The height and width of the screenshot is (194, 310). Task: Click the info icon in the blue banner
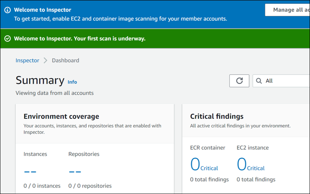pos(8,10)
